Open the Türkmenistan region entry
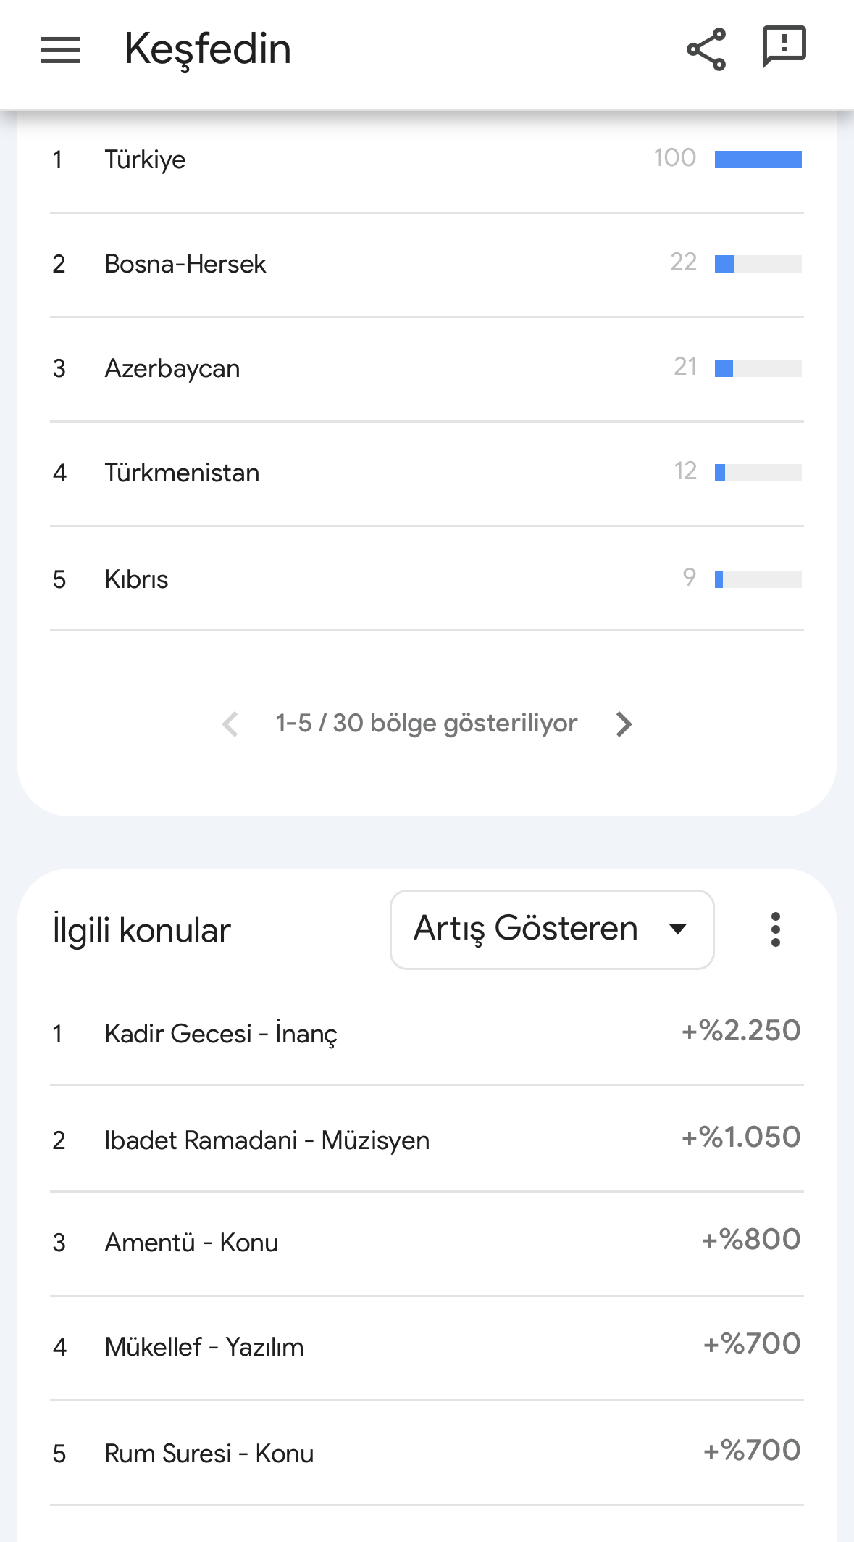The image size is (854, 1542). coord(427,473)
